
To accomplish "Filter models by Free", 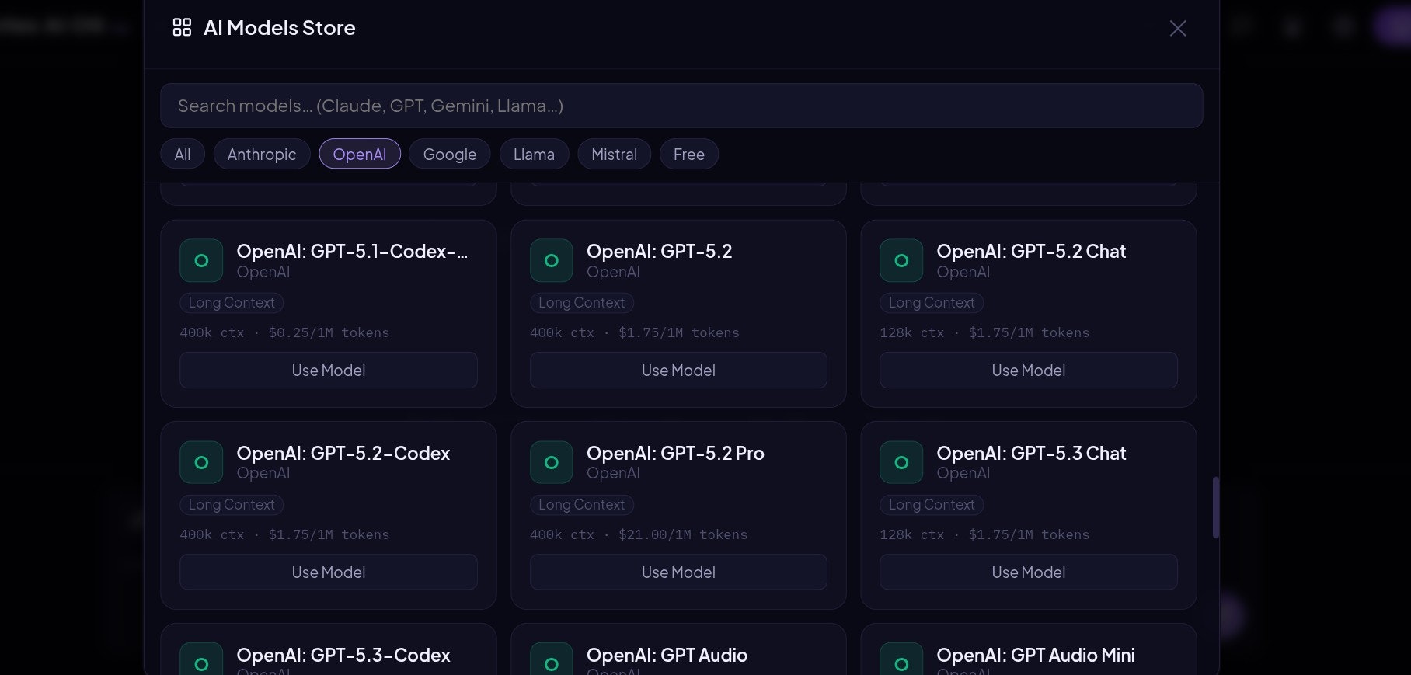I will pyautogui.click(x=689, y=154).
